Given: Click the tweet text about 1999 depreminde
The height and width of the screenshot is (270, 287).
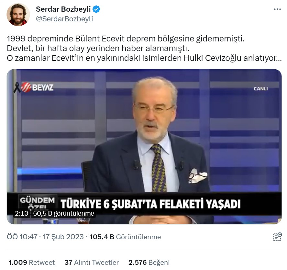Looking at the screenshot, I should point(144,48).
